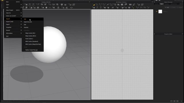Expand the Open submenu
The width and height of the screenshot is (184, 103).
(13, 5)
